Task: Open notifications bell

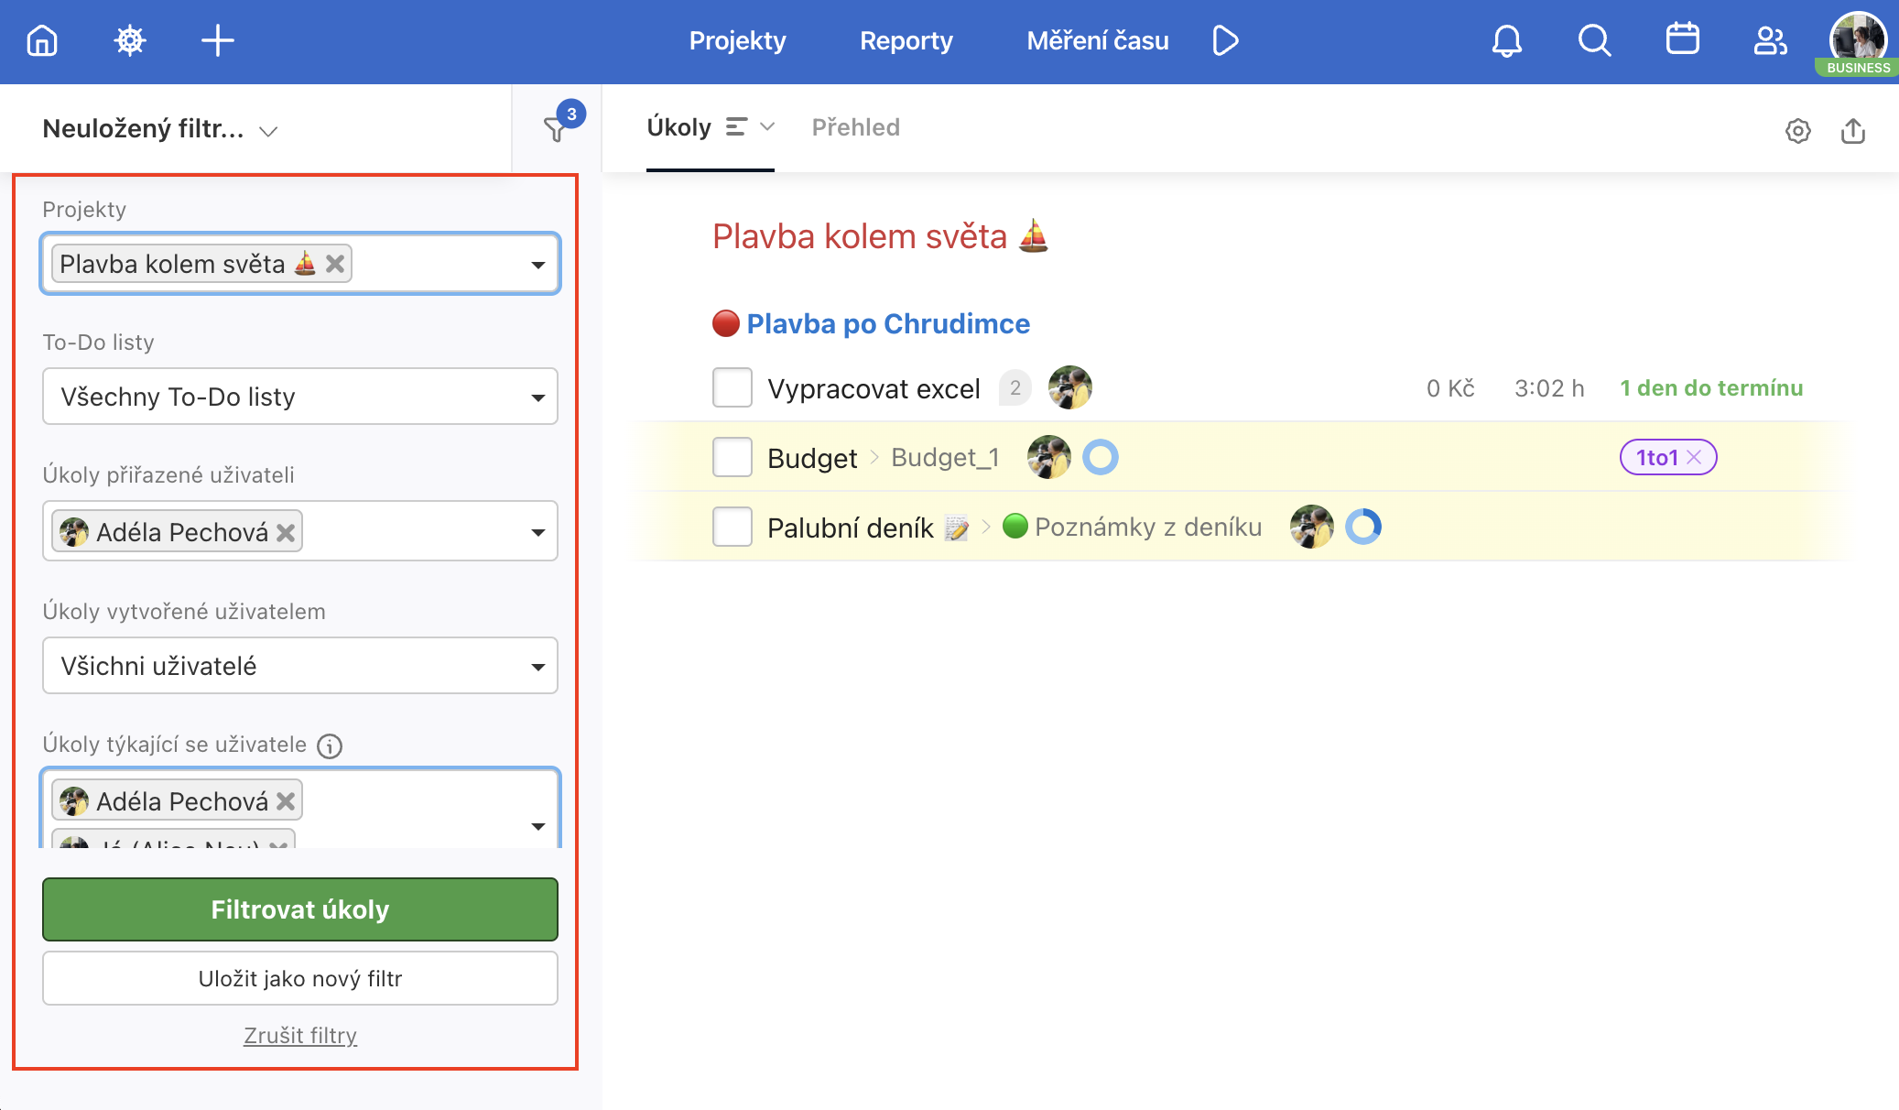Action: tap(1507, 40)
